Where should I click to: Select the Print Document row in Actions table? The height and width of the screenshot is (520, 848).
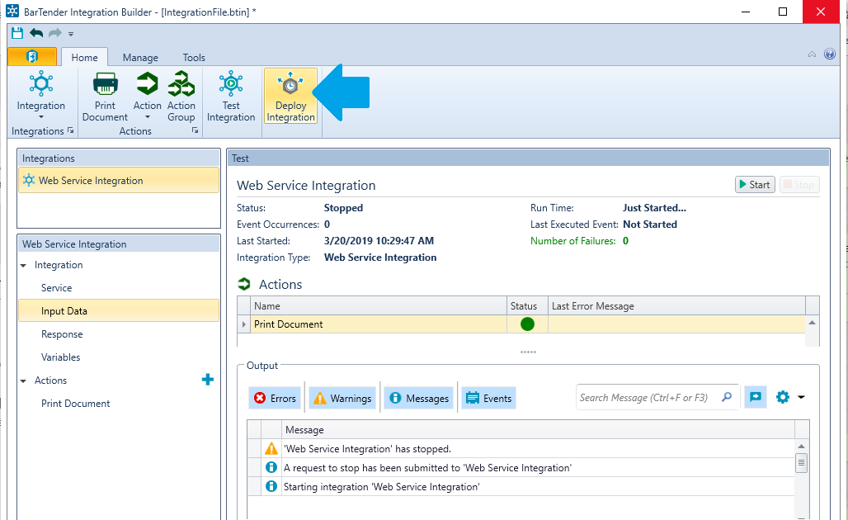(x=521, y=324)
